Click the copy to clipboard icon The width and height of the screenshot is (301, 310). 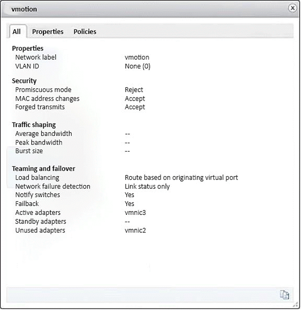[285, 295]
